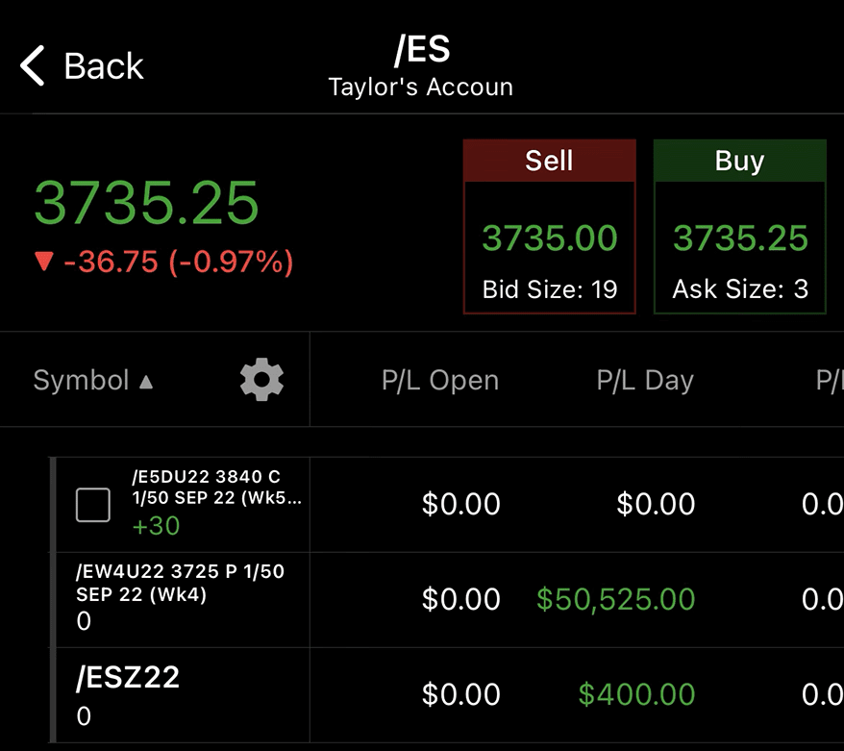
Task: Select the P/L Day column header
Action: pos(645,380)
